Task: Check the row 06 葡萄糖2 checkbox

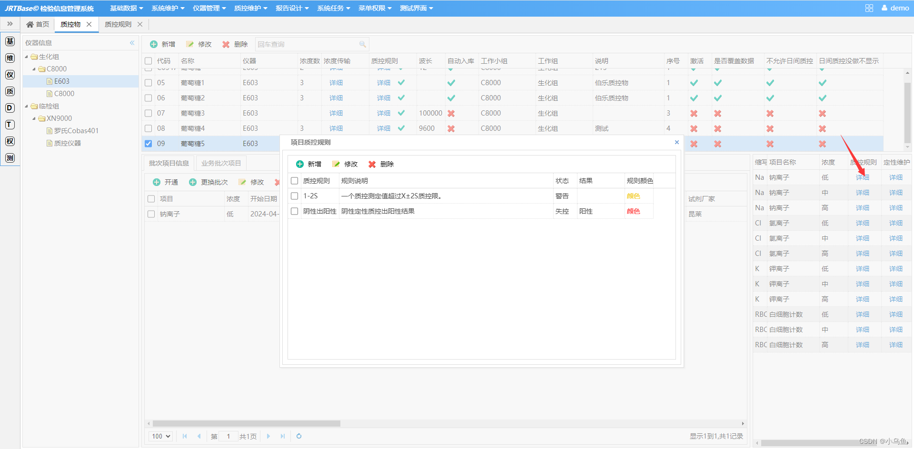Action: 149,98
